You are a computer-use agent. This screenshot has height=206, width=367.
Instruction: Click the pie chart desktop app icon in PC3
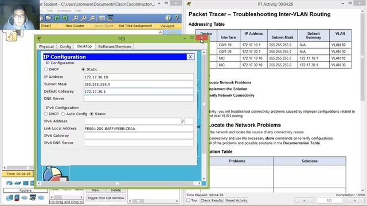point(56,173)
